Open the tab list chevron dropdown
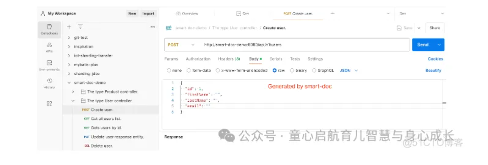The width and height of the screenshot is (488, 165). pyautogui.click(x=388, y=13)
